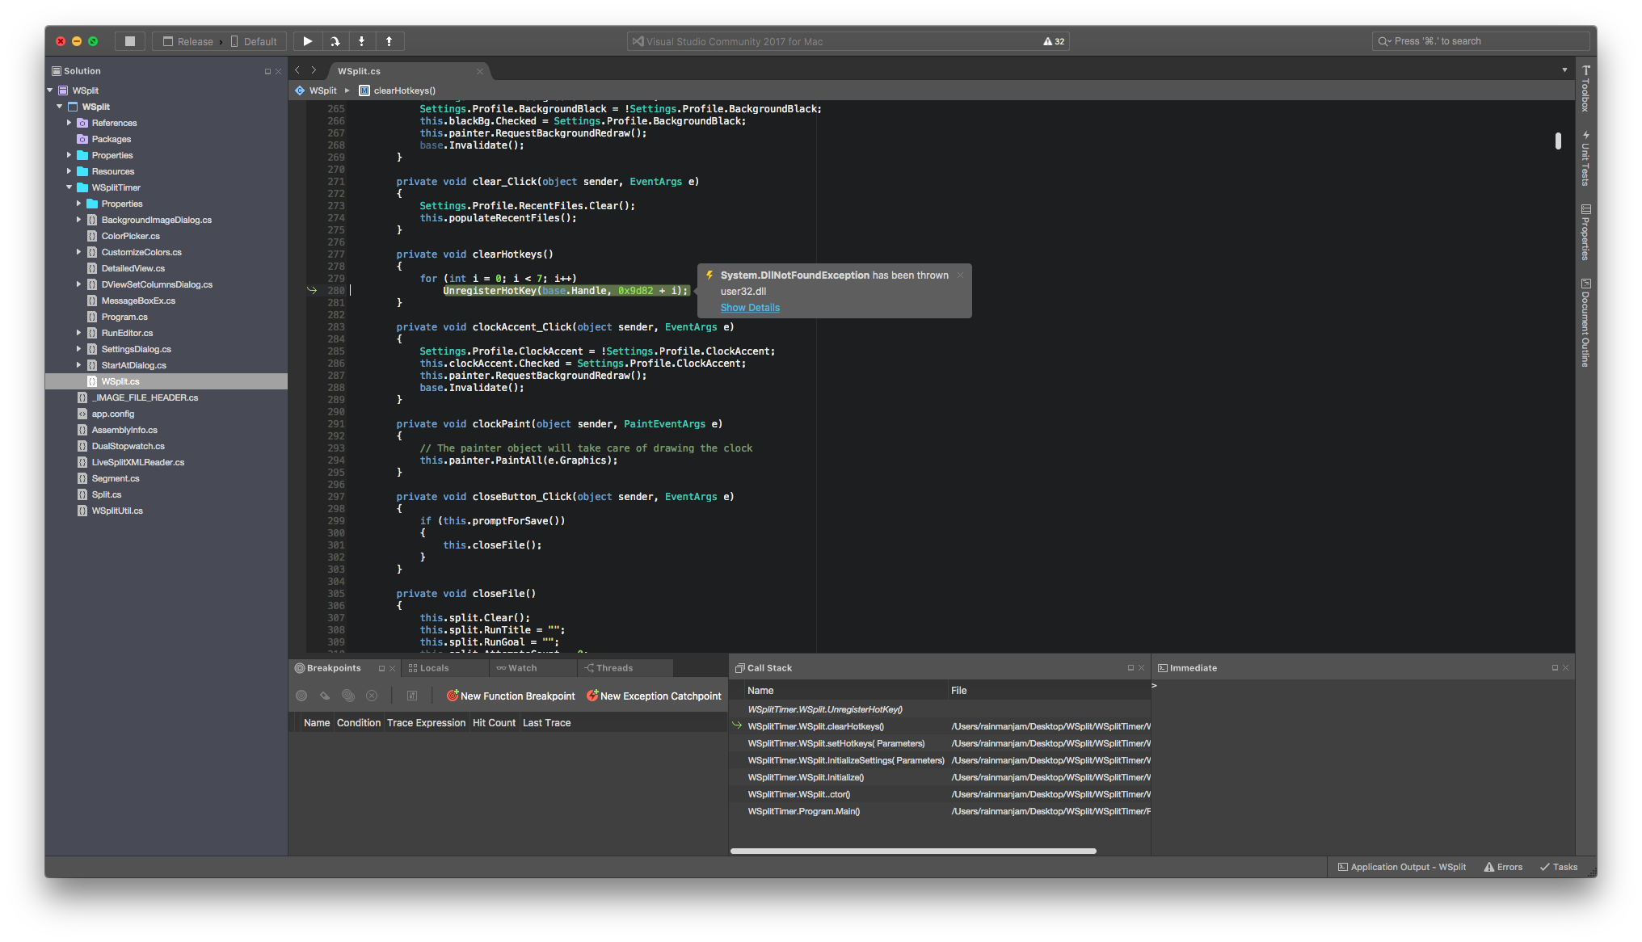Viewport: 1642px width, 942px height.
Task: Open Show Details for the DllNotFoundException
Action: coord(750,307)
